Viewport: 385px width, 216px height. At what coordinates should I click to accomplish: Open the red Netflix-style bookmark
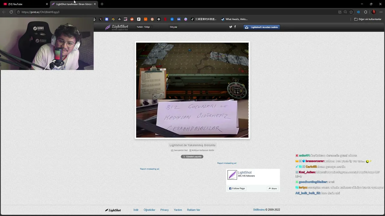point(165,19)
